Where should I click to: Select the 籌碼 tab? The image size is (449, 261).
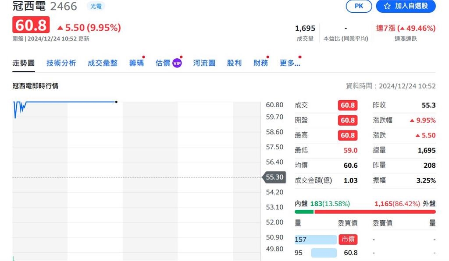coord(136,63)
